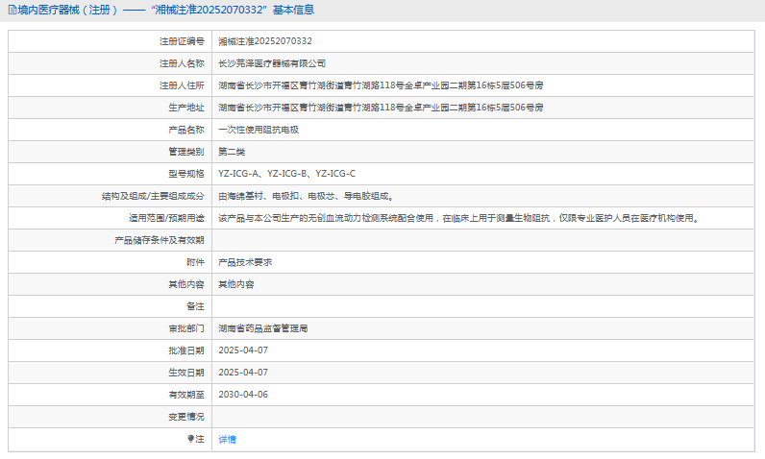Click the 管理类别 label
Screen dimensions: 765x459
186,152
